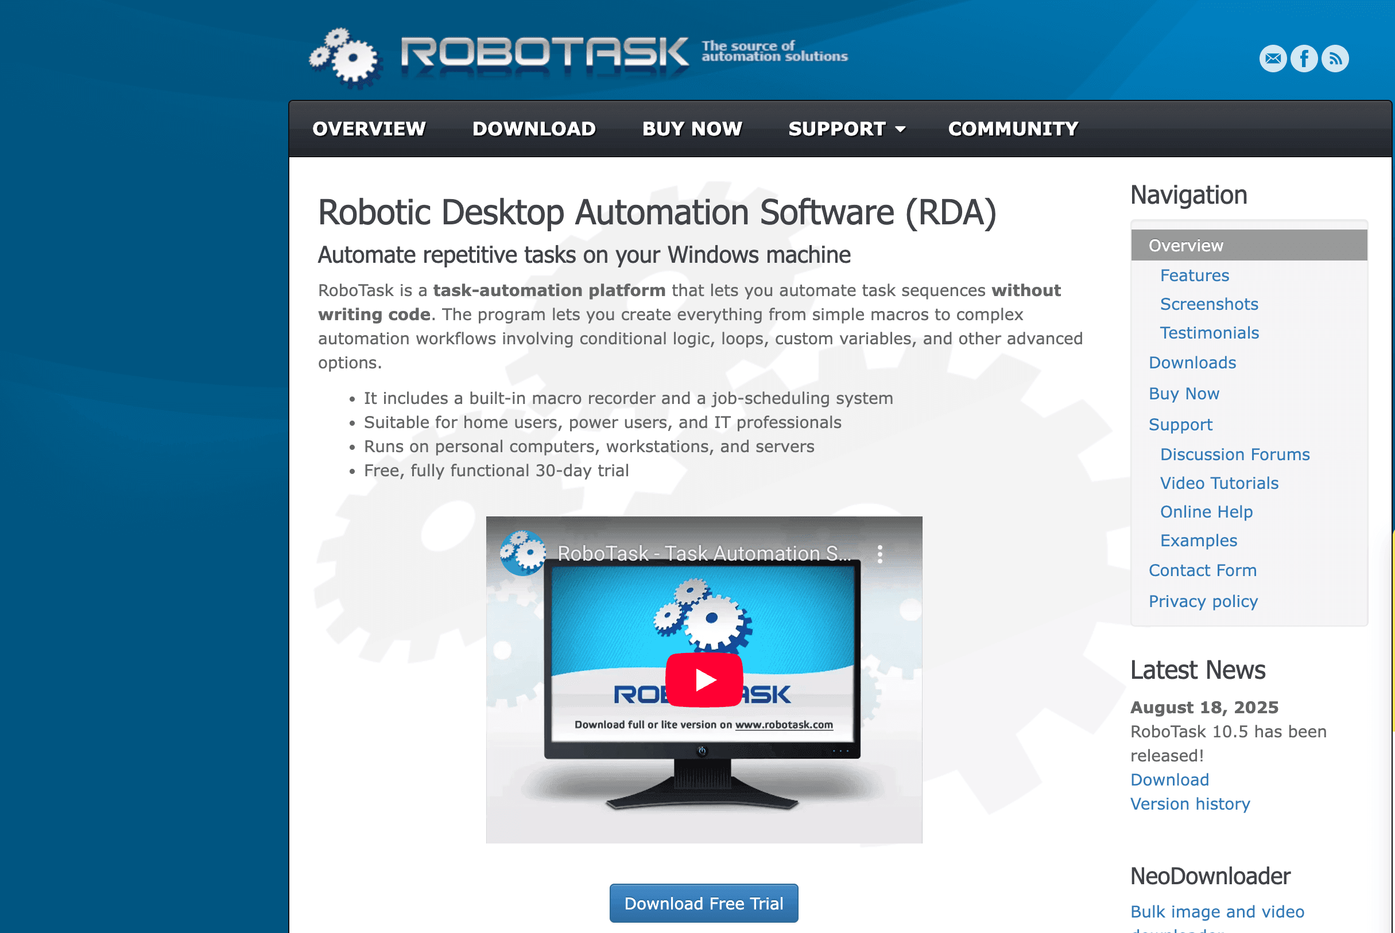The width and height of the screenshot is (1395, 933).
Task: Open the Community menu item
Action: click(x=1013, y=129)
